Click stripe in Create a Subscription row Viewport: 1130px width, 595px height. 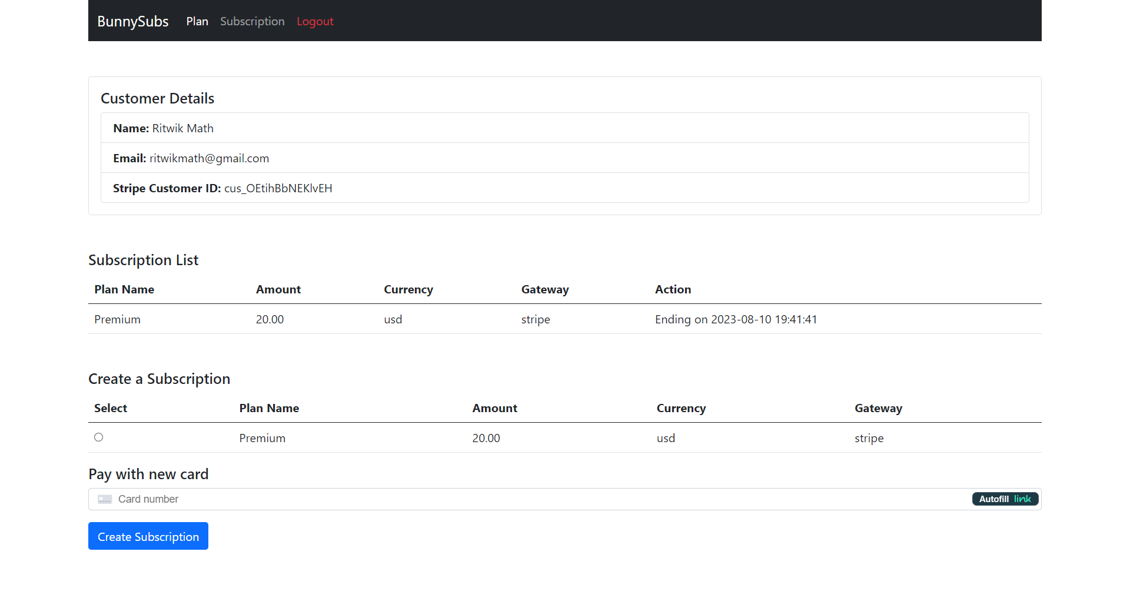[x=869, y=438]
